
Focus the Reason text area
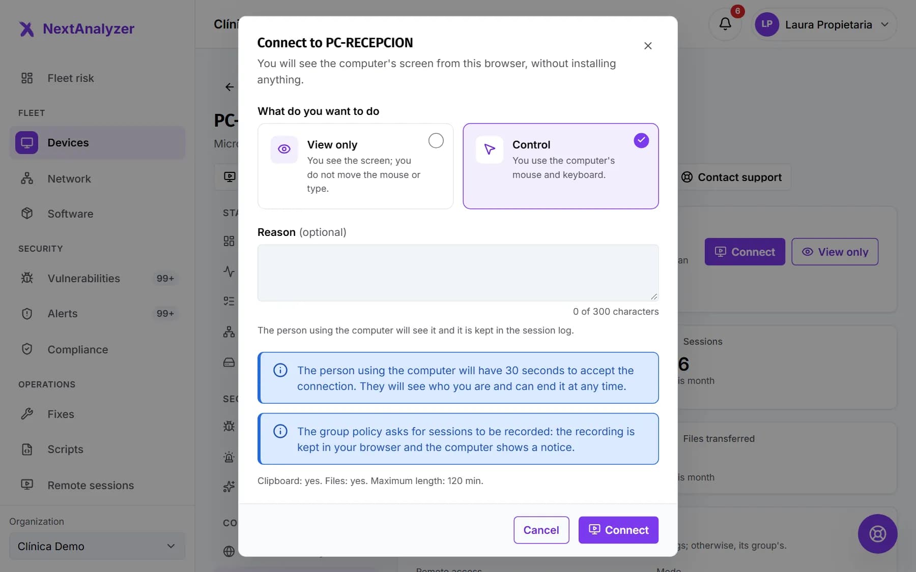(458, 273)
